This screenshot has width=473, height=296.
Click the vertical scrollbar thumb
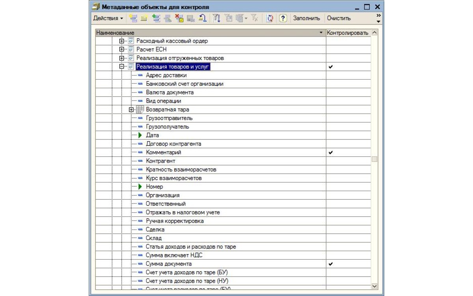coord(374,159)
